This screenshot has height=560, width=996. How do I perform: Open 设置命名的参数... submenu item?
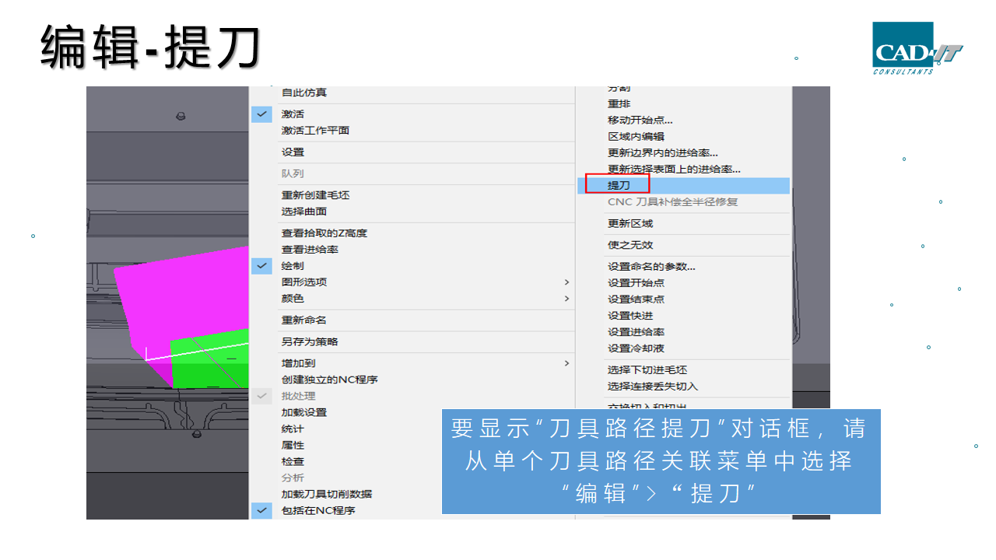coord(651,267)
